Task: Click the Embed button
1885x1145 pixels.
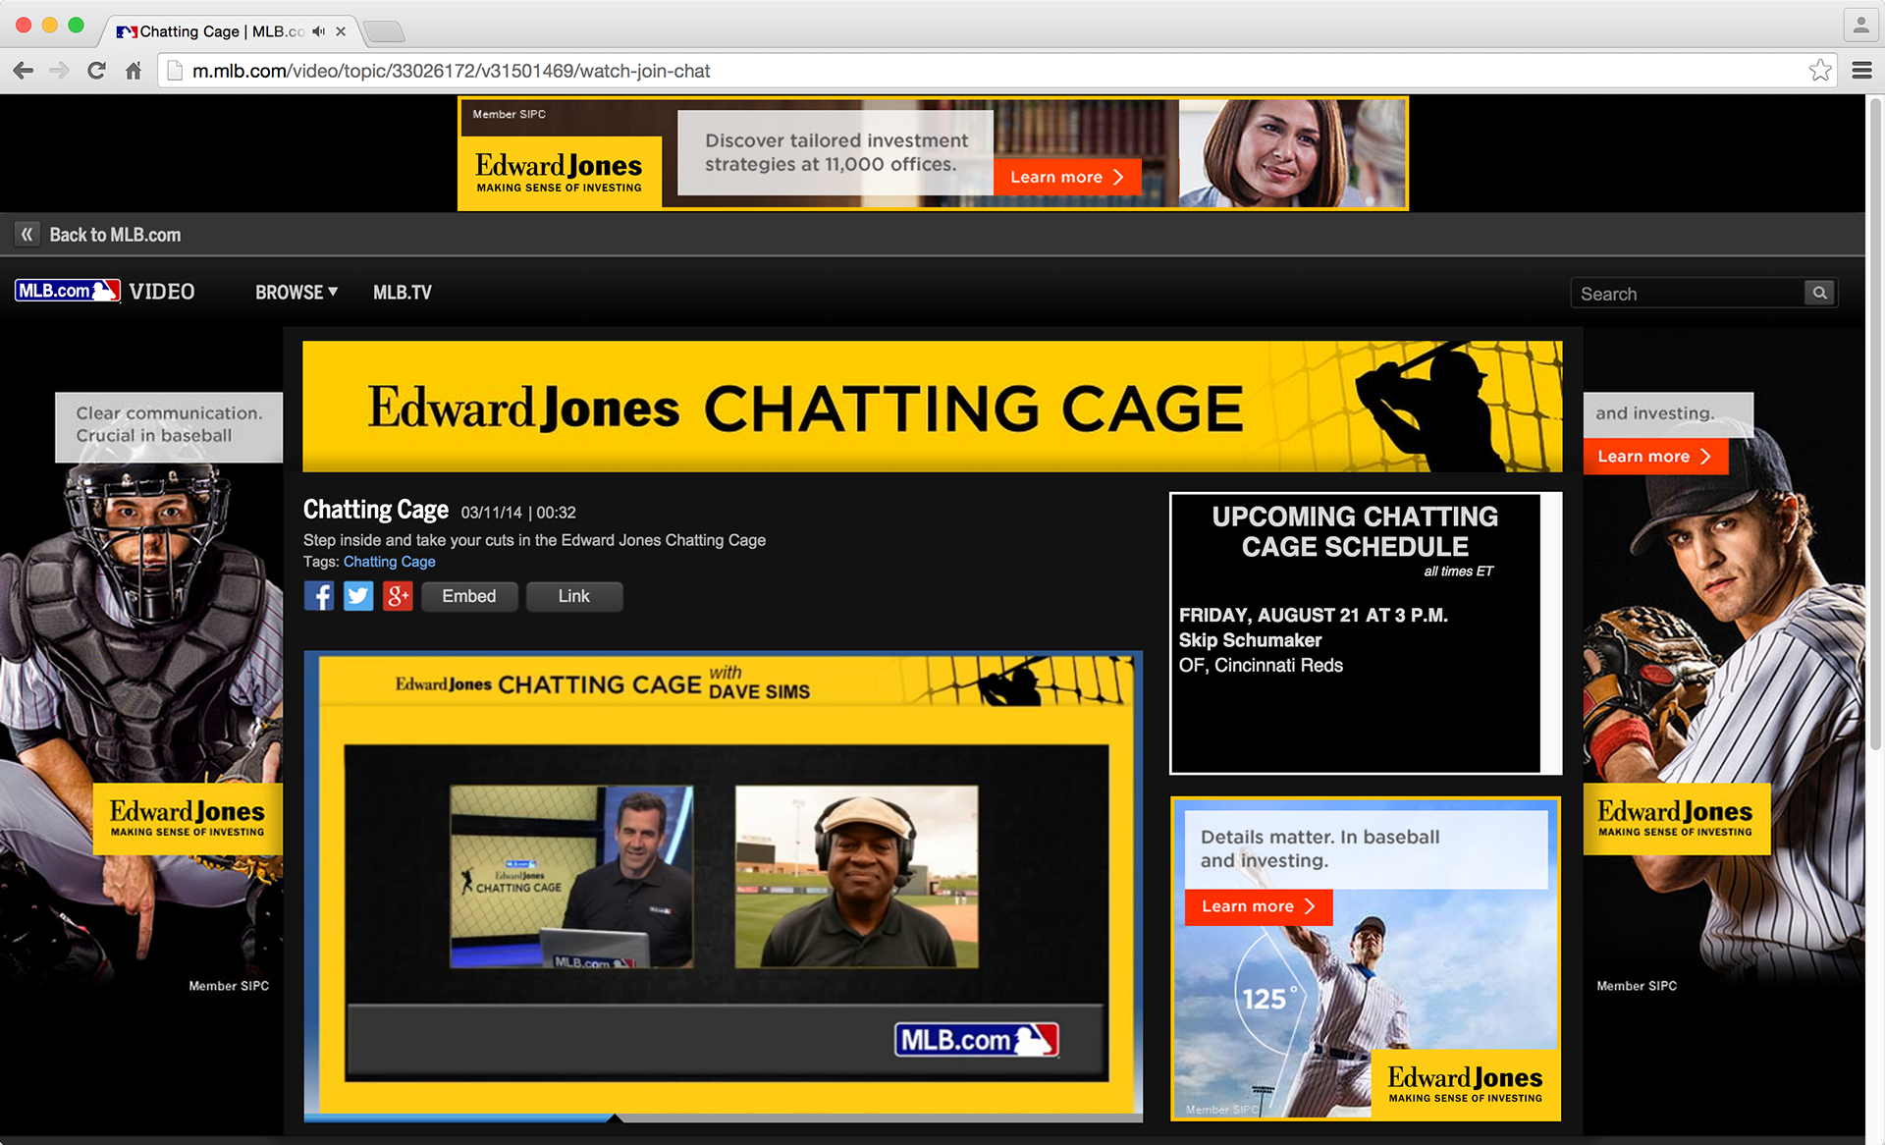Action: point(469,596)
